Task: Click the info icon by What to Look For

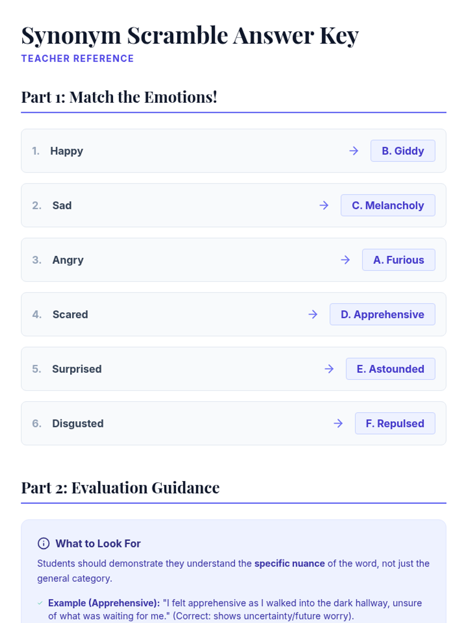Action: point(44,543)
